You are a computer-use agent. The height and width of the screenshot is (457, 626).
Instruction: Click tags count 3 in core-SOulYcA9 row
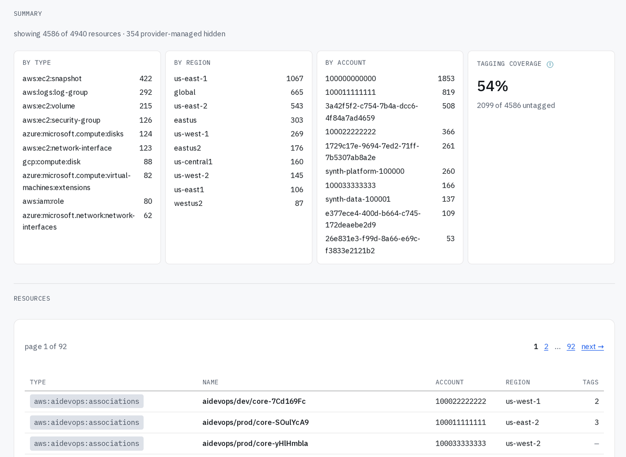tap(597, 423)
